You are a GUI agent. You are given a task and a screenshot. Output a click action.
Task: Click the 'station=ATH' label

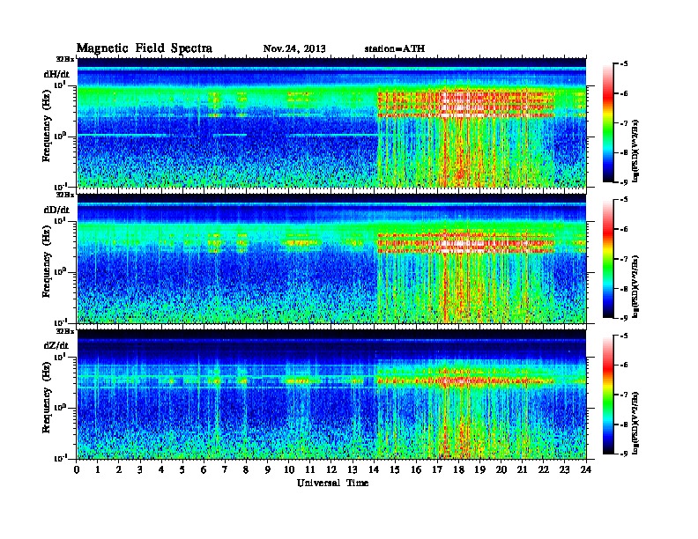(x=395, y=49)
